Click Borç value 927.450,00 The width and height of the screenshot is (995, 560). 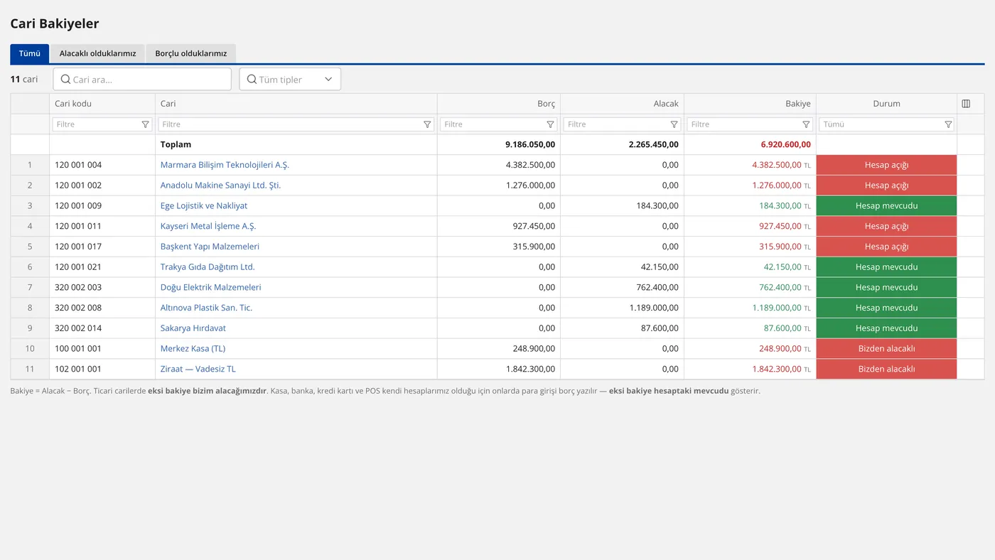533,226
